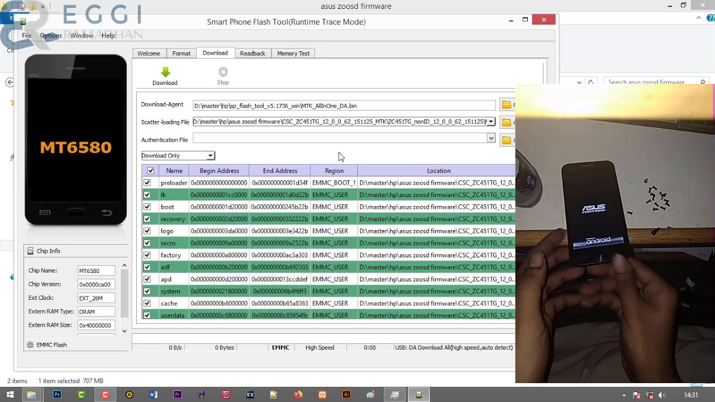Open the Options menu
Viewport: 715px width, 402px height.
(51, 36)
